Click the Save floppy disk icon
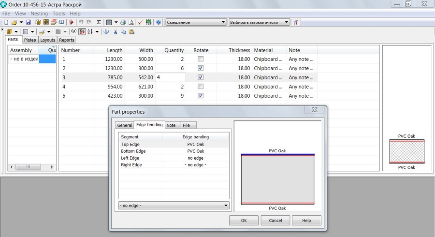435x237 pixels. point(28,22)
